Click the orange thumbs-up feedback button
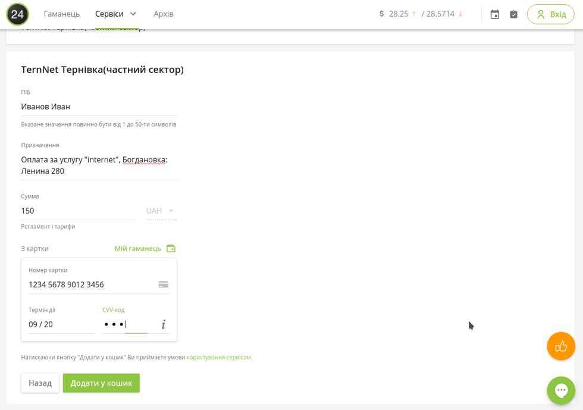 coord(561,346)
